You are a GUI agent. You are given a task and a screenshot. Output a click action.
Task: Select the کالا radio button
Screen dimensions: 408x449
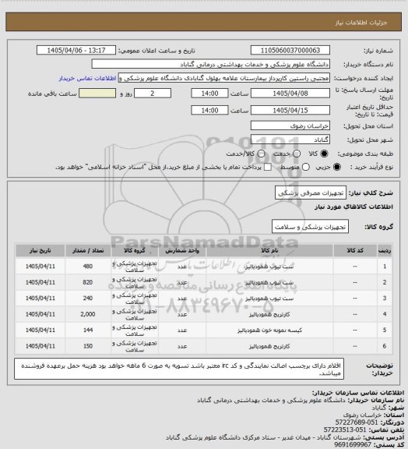coord(324,154)
